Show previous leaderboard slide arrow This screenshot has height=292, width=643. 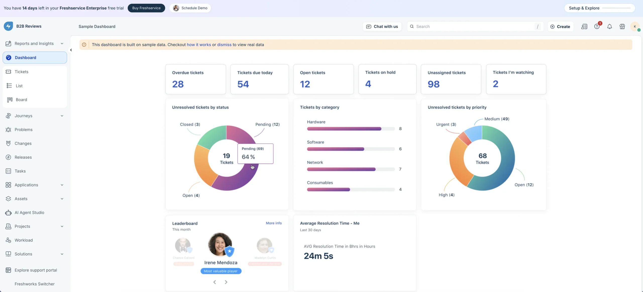pyautogui.click(x=215, y=282)
